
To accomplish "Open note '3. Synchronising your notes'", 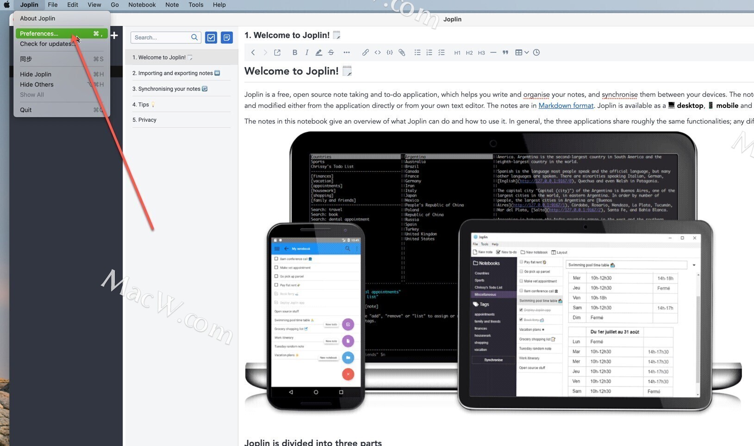I will (x=181, y=89).
